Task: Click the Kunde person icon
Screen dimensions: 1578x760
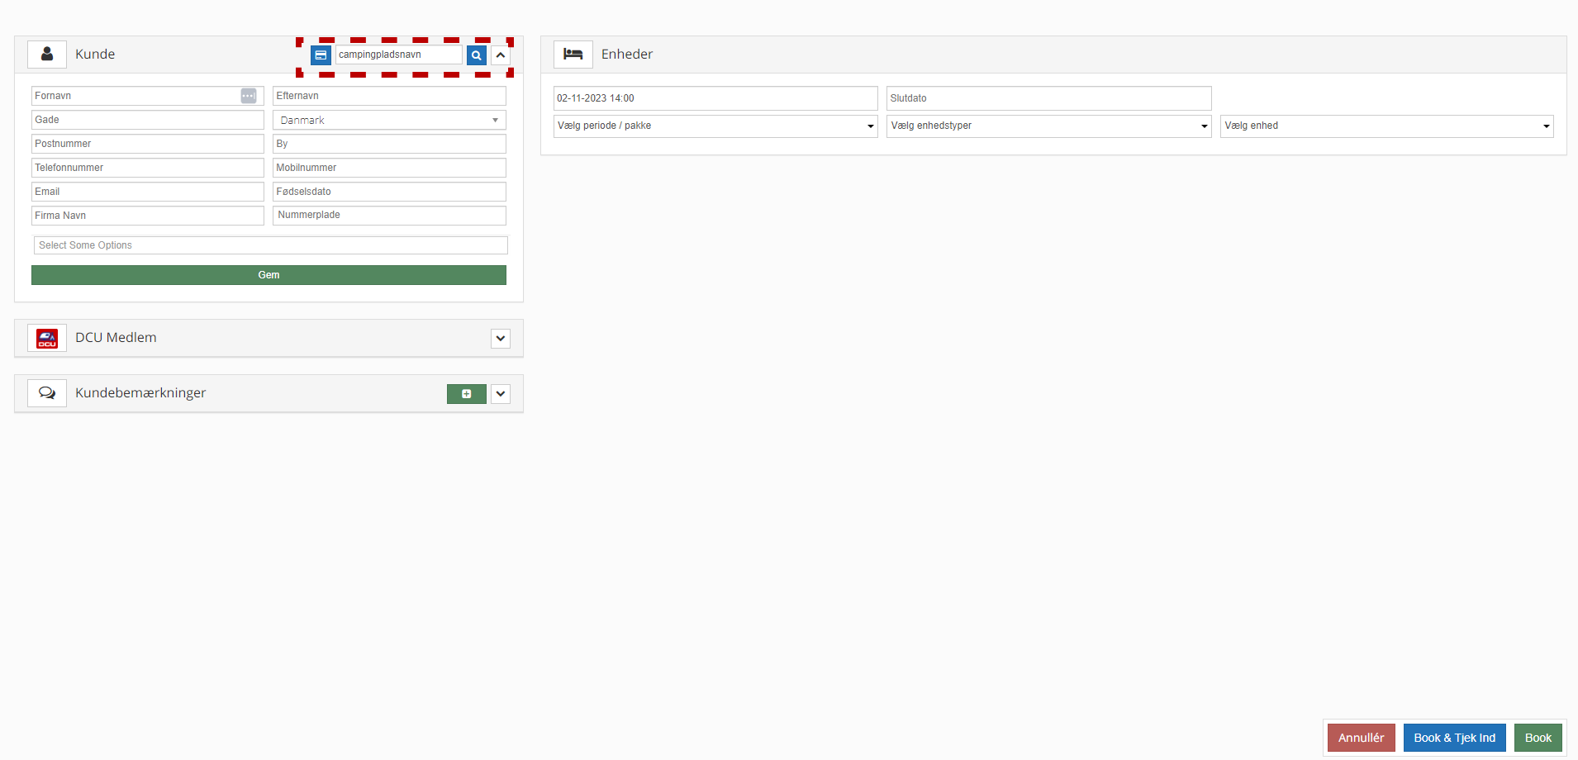Action: [47, 55]
